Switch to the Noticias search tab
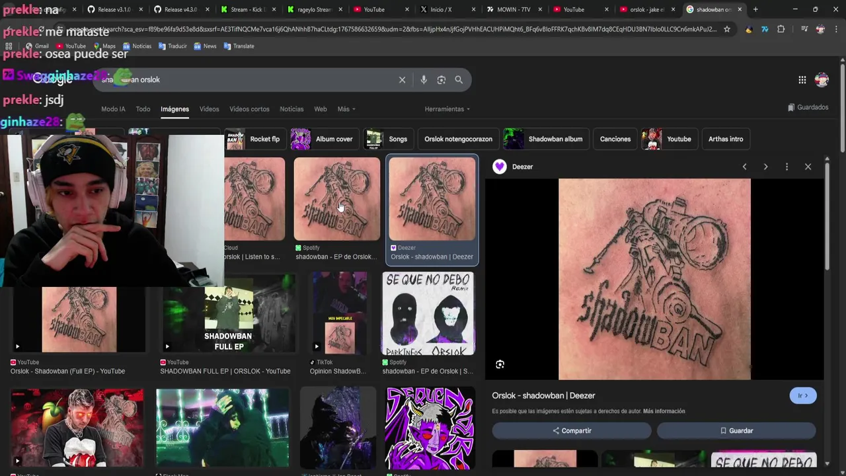This screenshot has width=846, height=476. 291,109
